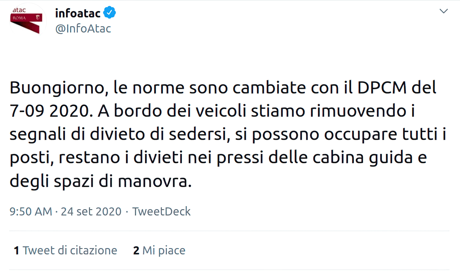Open the tweet options chevron menu
Viewport: 460px width, 273px height.
click(x=443, y=11)
